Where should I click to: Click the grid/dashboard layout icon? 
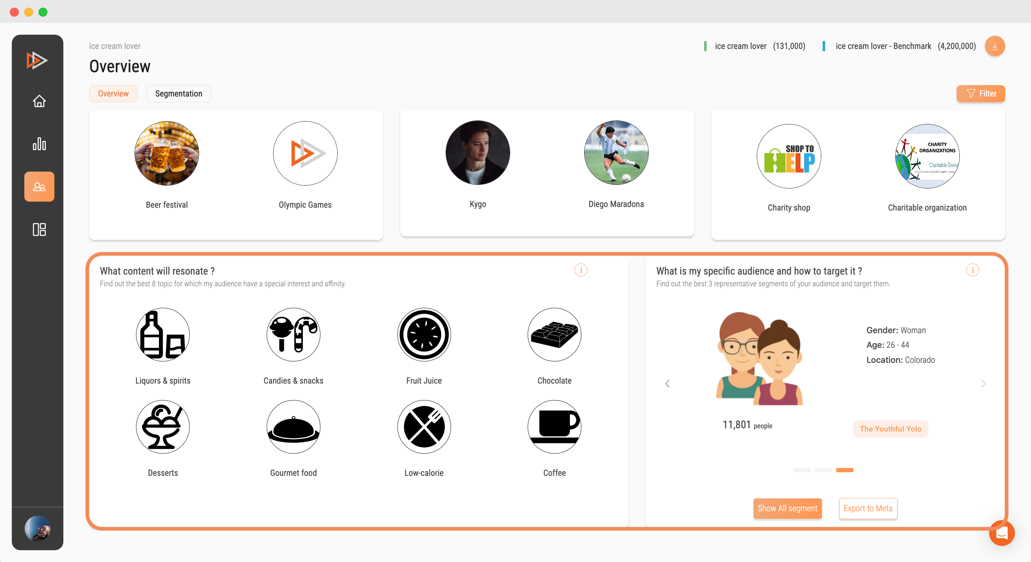pyautogui.click(x=39, y=229)
